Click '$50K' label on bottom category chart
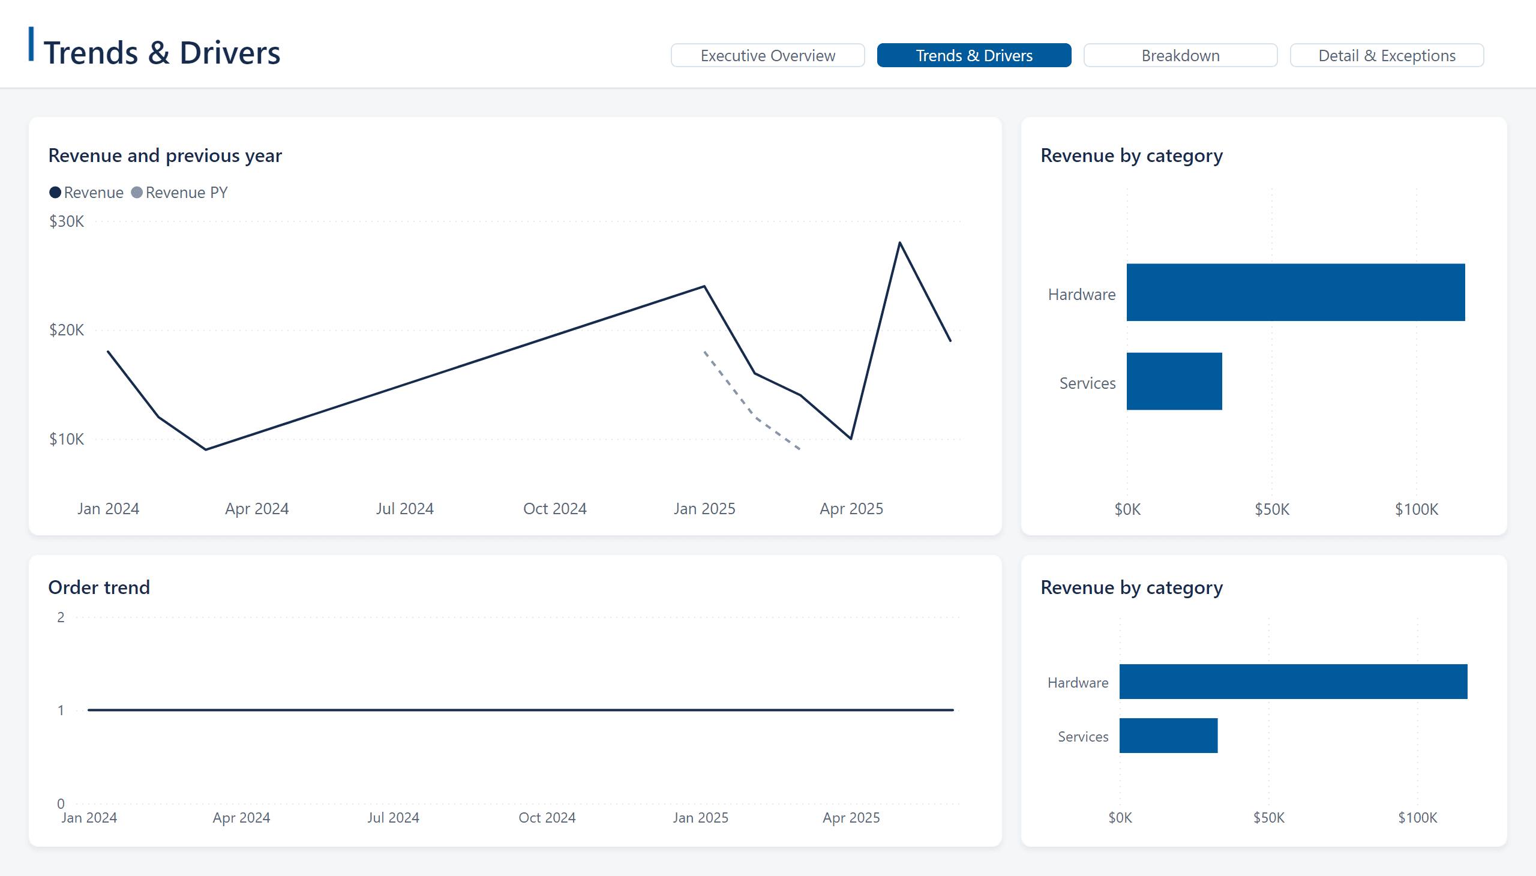 (1268, 818)
